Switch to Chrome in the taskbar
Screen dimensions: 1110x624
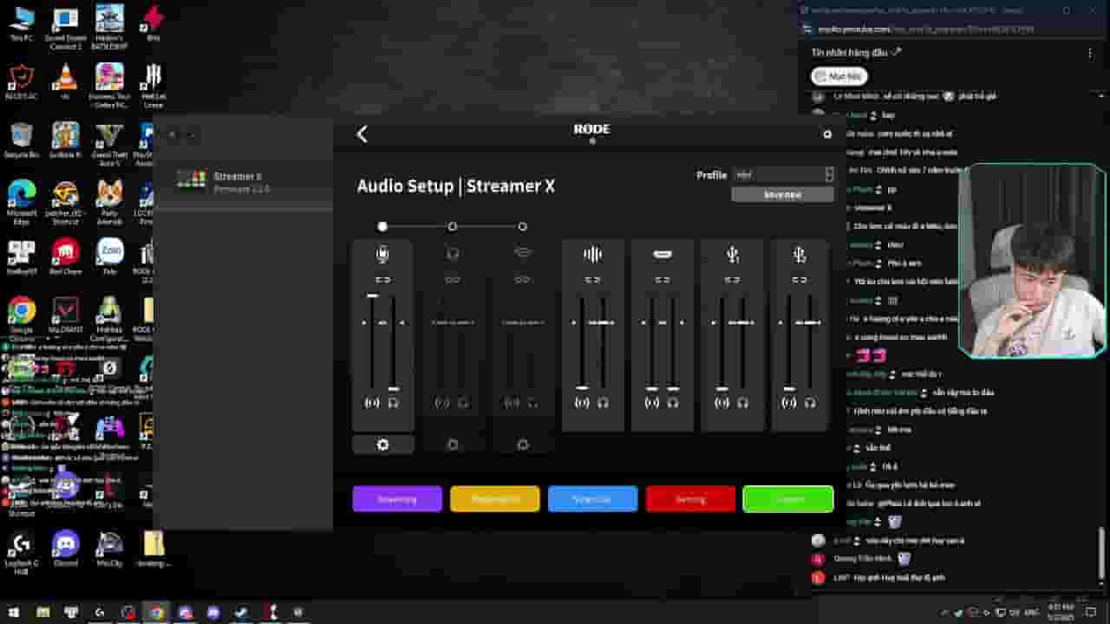[x=157, y=613]
